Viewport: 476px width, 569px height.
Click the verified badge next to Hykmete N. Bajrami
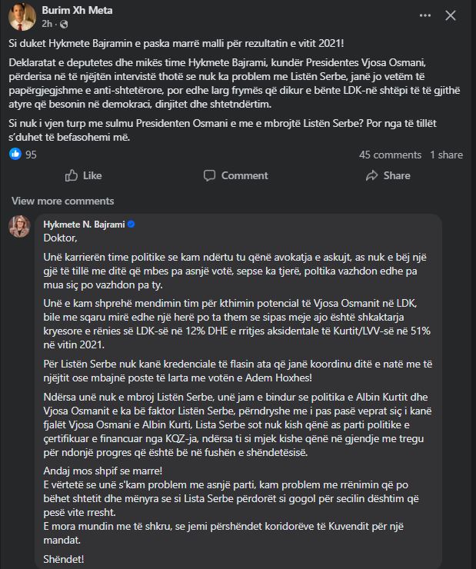[x=131, y=224]
